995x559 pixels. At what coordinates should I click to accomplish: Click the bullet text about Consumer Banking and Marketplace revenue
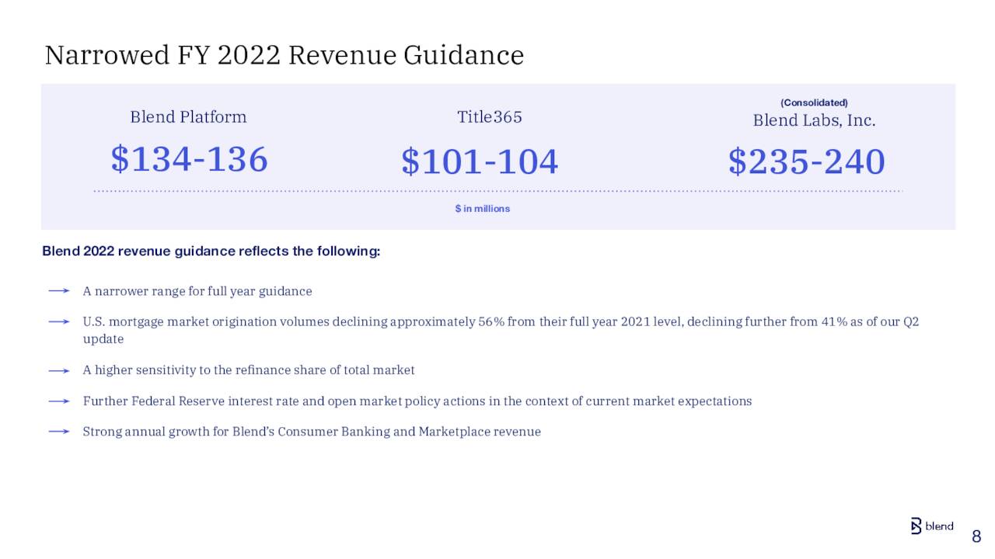click(x=312, y=432)
